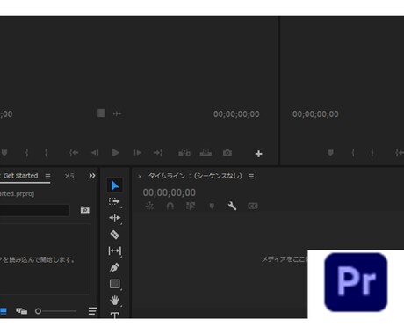Select the Rectangle tool
The height and width of the screenshot is (334, 404).
(x=114, y=284)
